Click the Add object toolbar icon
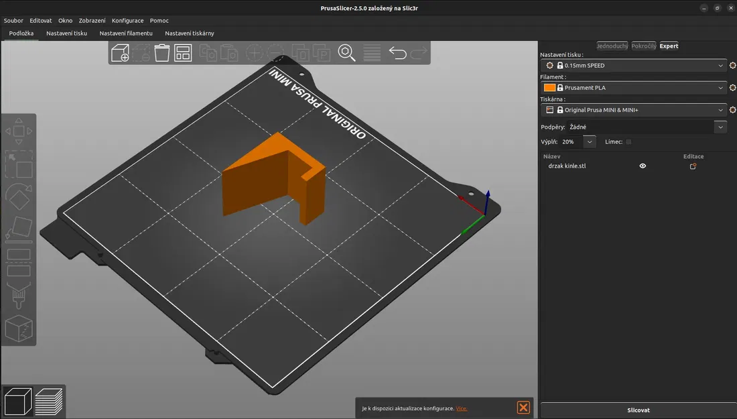 pos(121,53)
